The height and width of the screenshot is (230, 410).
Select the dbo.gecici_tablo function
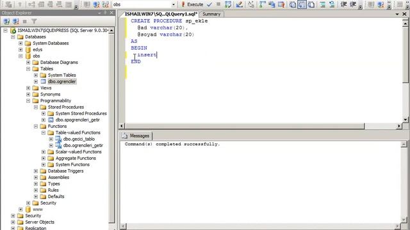pos(79,139)
